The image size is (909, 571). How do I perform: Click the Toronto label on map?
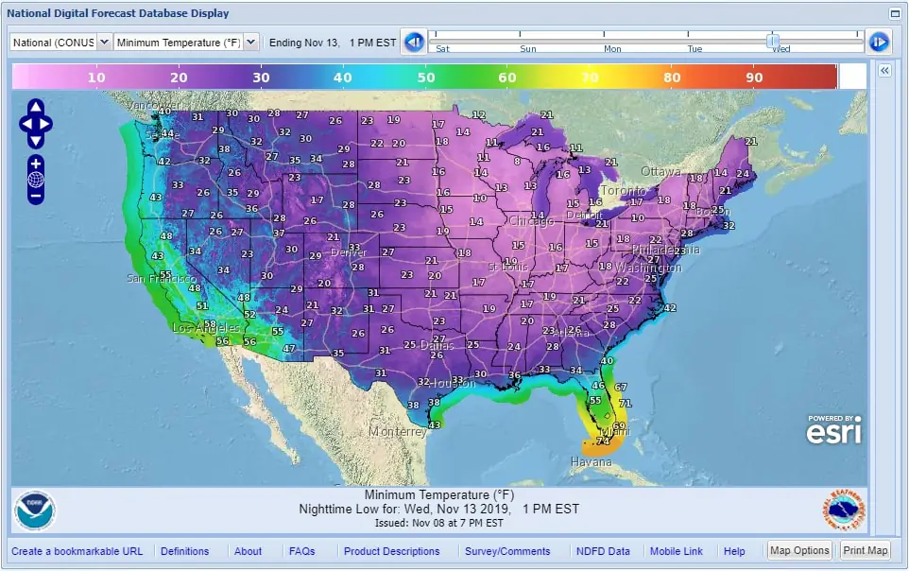[623, 191]
